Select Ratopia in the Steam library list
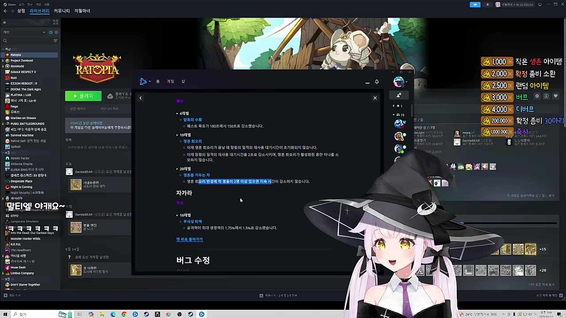This screenshot has height=318, width=566. [x=30, y=55]
